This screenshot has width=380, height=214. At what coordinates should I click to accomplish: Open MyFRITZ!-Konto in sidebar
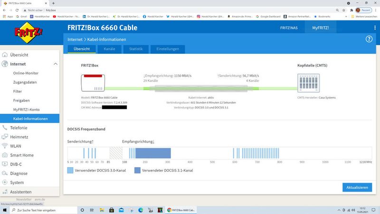[x=27, y=109]
